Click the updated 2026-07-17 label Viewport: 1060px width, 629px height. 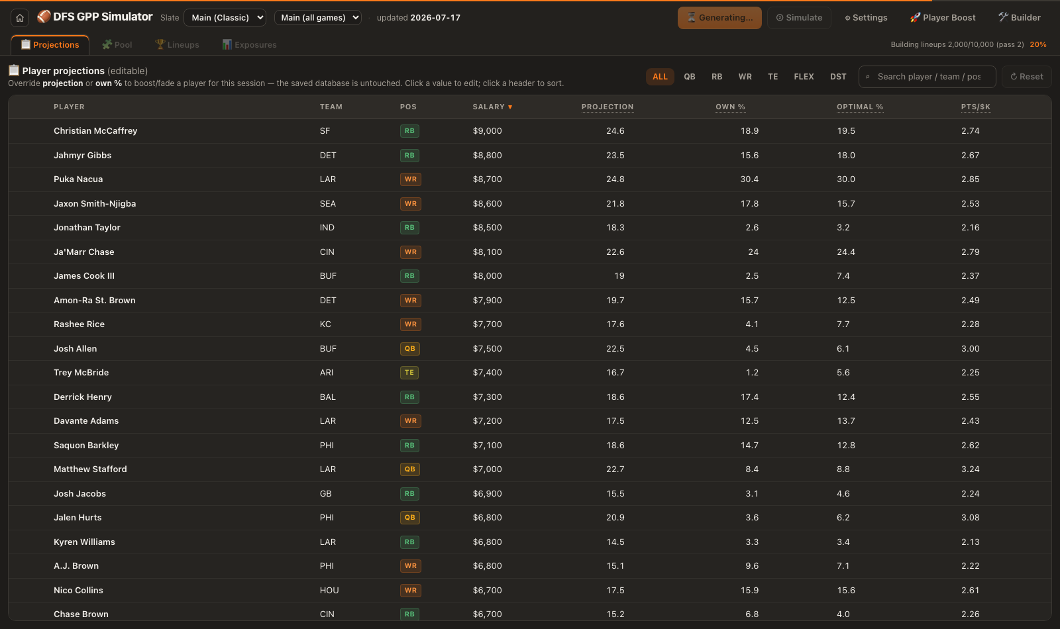(419, 18)
